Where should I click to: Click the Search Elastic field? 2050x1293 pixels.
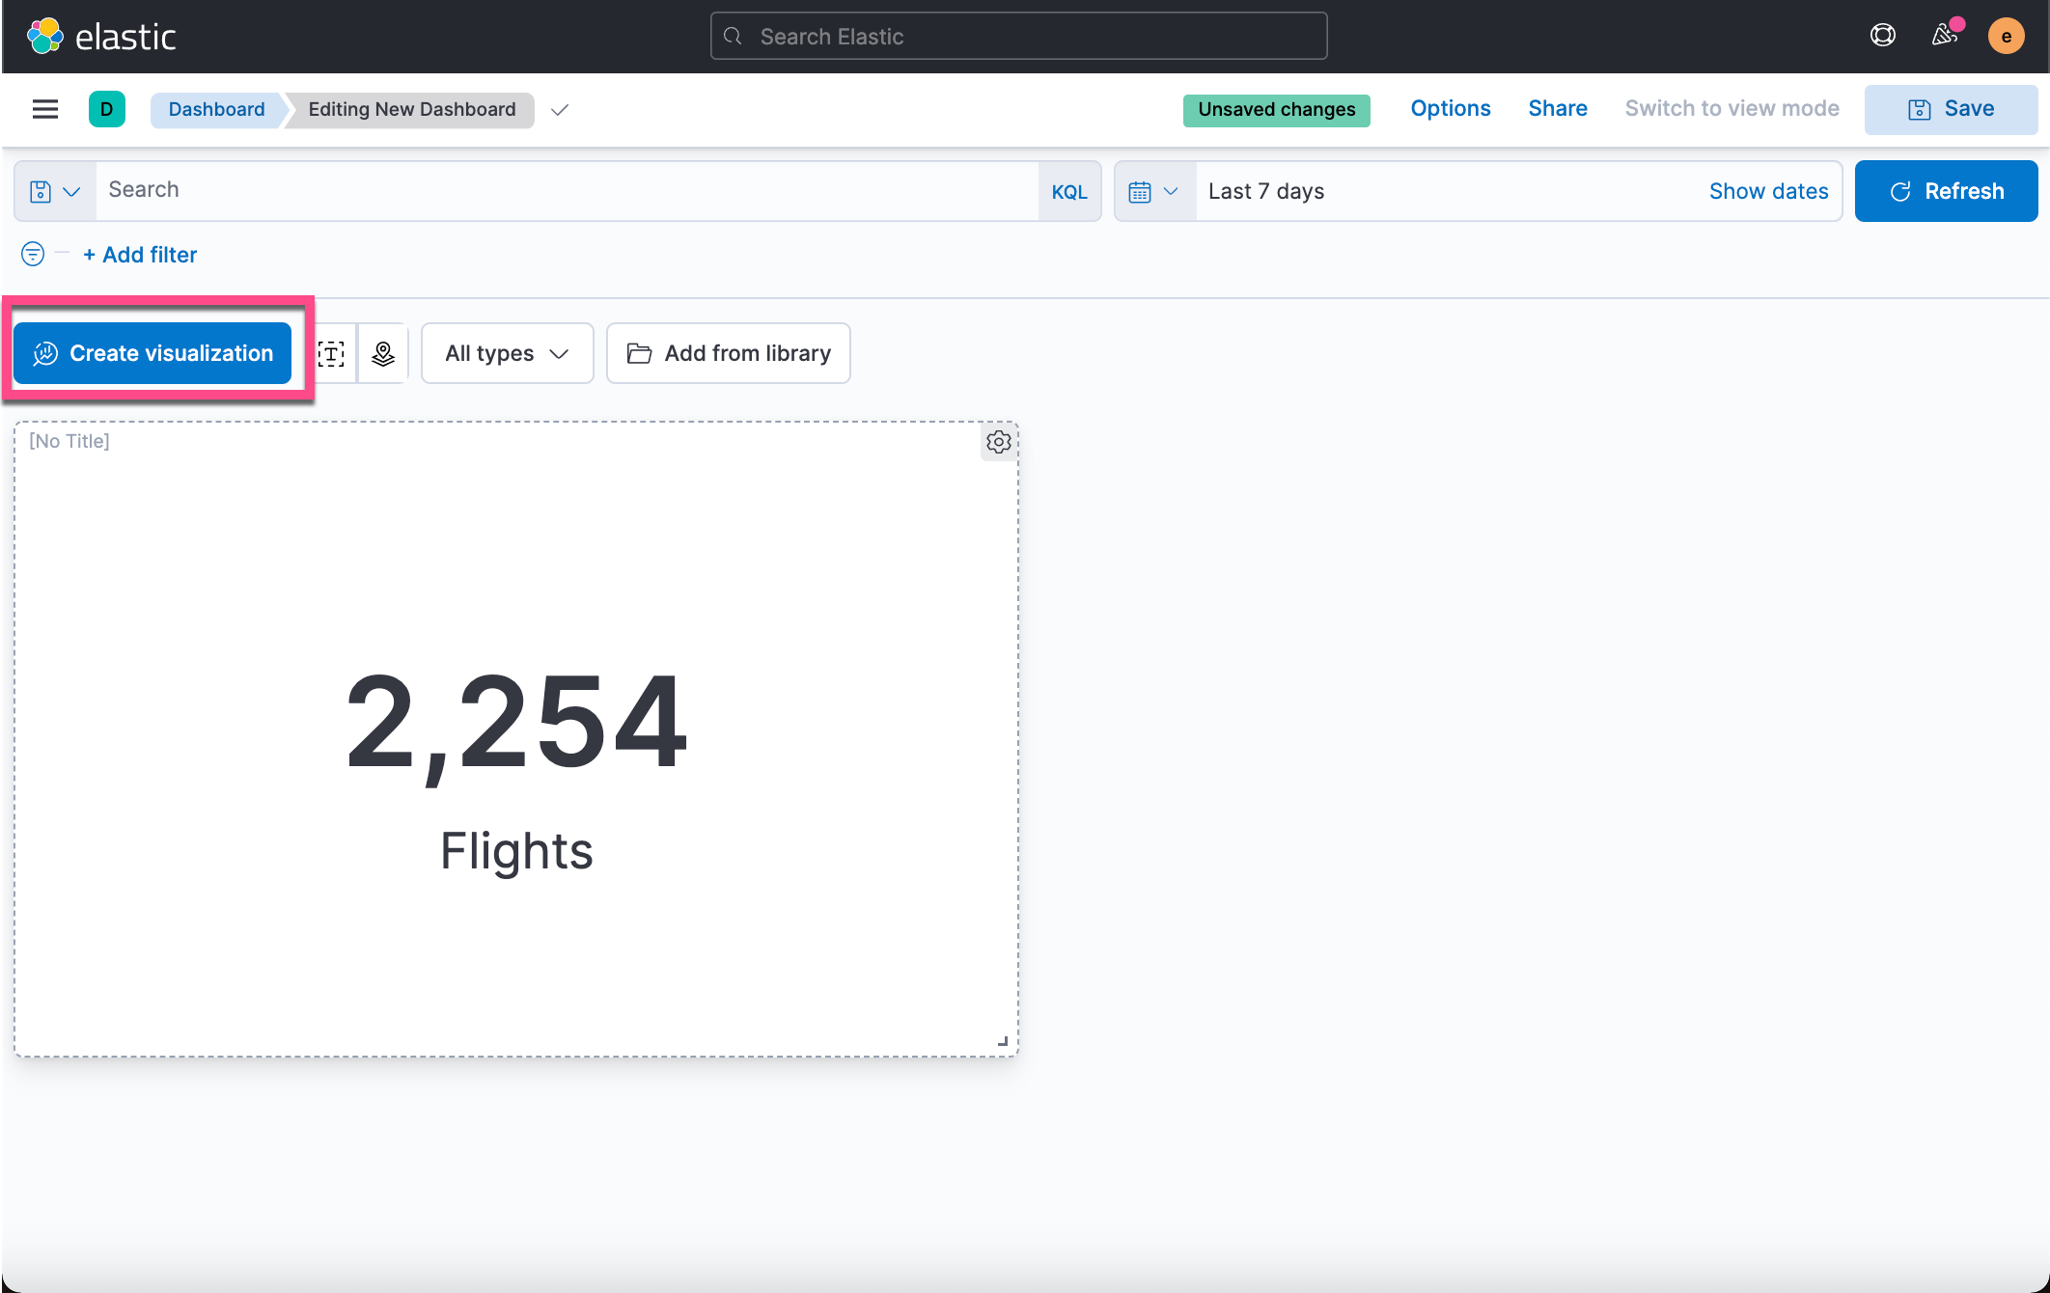coord(1018,37)
